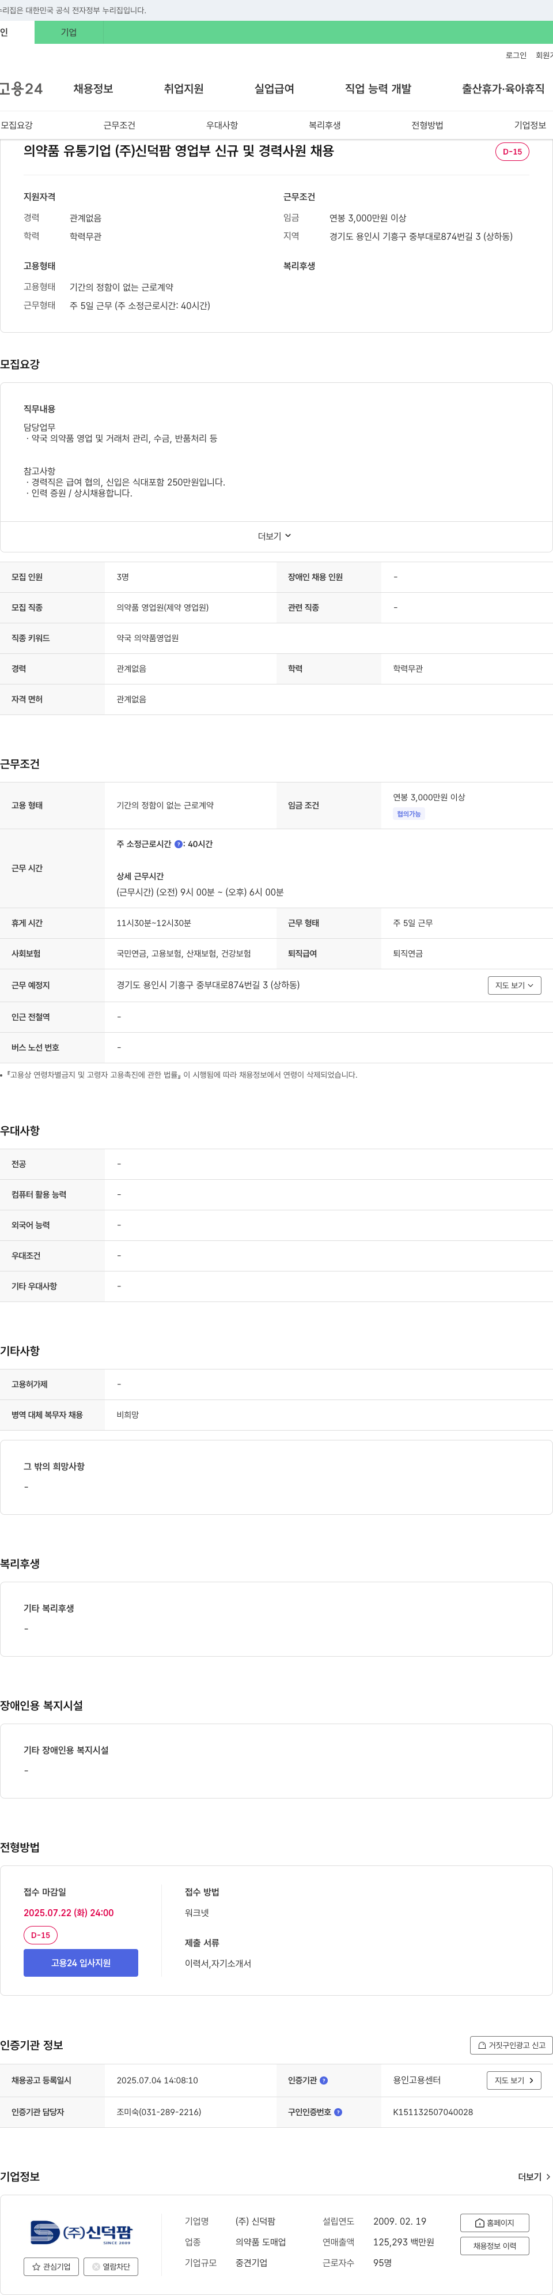Viewport: 553px width, 2295px height.
Task: Open 더보기 link in 기업정보 section
Action: 535,2177
